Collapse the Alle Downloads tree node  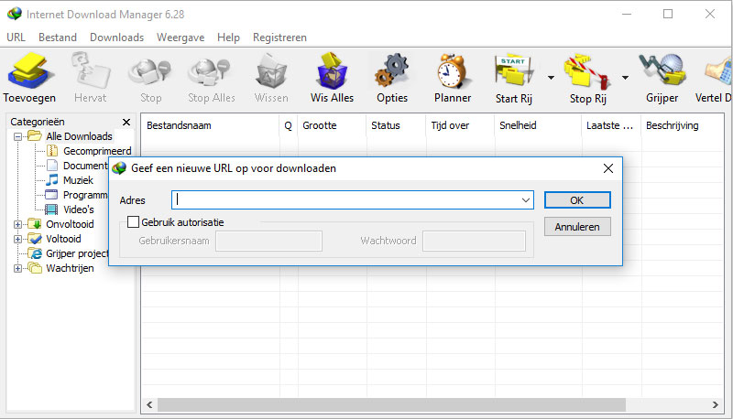17,136
